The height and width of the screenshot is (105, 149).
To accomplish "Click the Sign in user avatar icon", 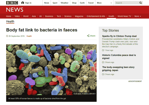I will [23, 3].
